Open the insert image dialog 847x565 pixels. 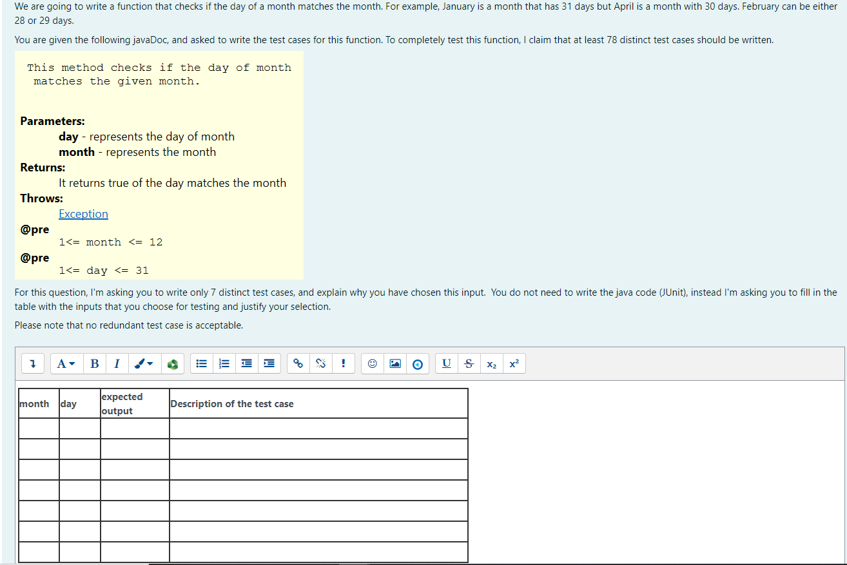tap(394, 363)
